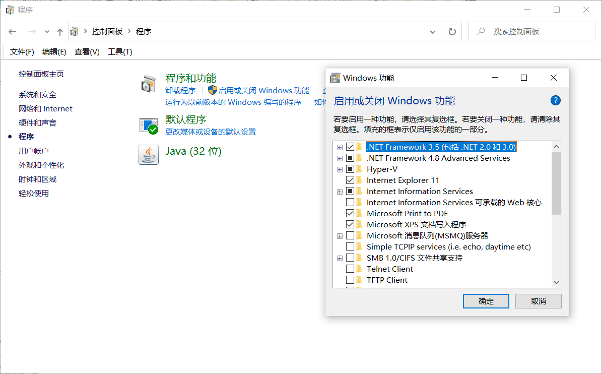Screen dimensions: 602x374
Task: Click the 默认程序 icon
Action: pos(149,126)
